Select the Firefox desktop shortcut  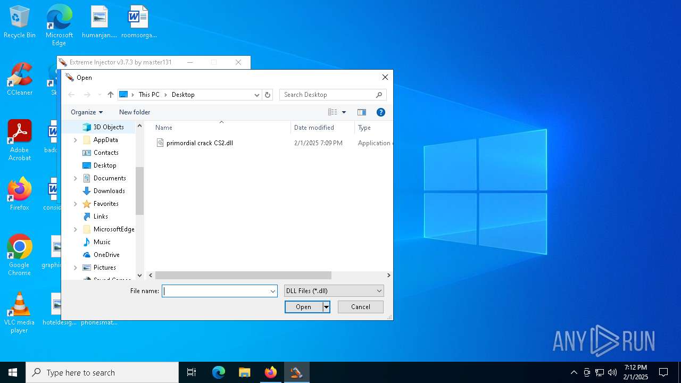20,194
